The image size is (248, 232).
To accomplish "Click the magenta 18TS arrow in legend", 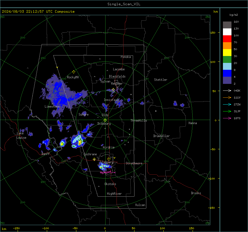I will [x=227, y=118].
